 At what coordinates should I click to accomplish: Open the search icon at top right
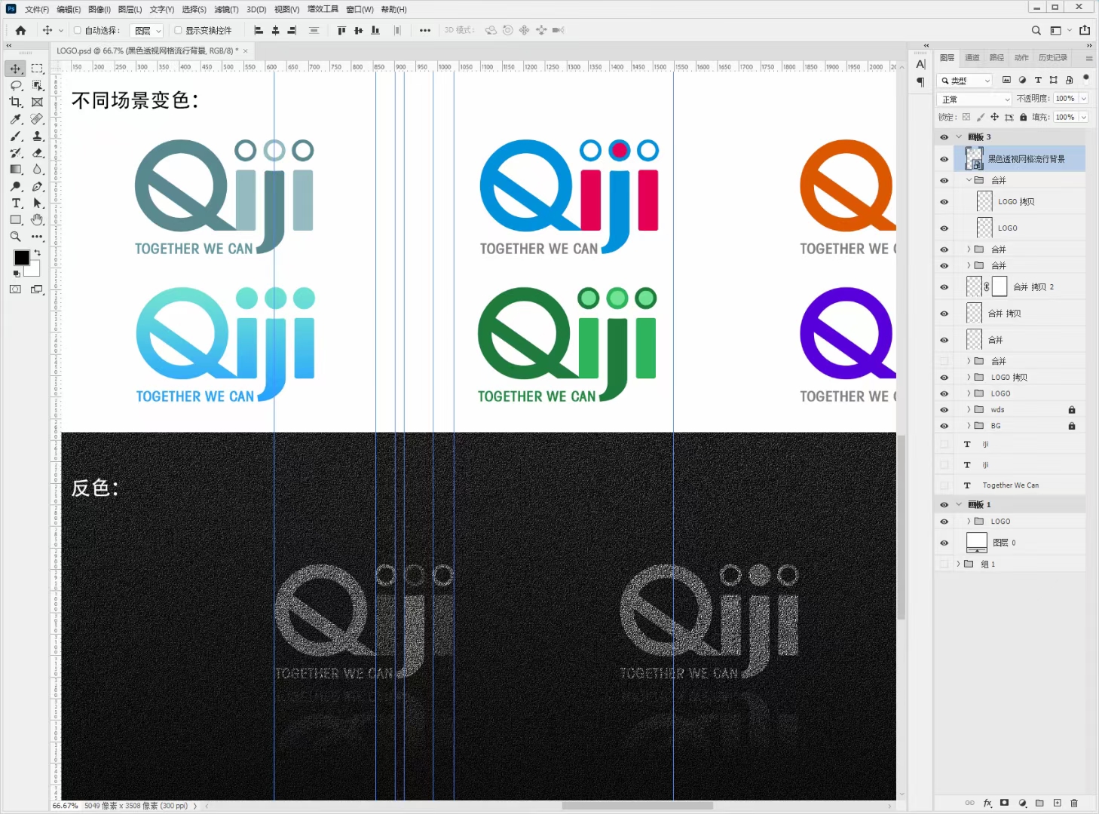(1036, 30)
